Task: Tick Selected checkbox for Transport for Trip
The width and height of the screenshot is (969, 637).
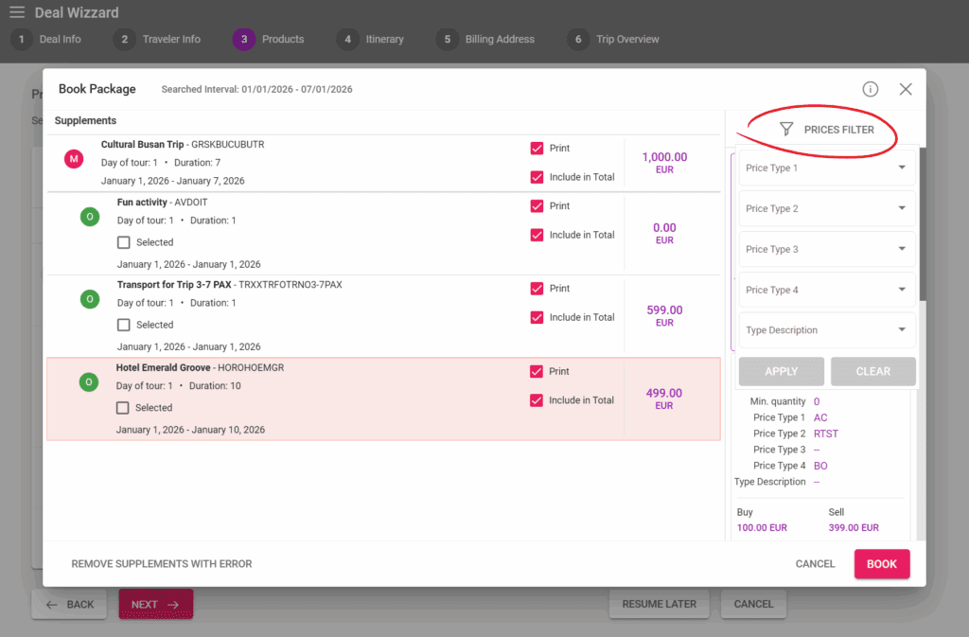Action: (x=124, y=325)
